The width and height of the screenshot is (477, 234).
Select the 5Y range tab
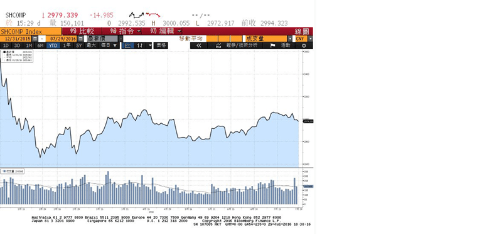tap(79, 46)
